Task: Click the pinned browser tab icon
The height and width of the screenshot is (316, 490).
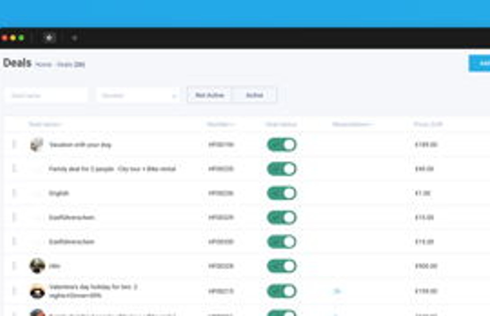Action: [49, 38]
